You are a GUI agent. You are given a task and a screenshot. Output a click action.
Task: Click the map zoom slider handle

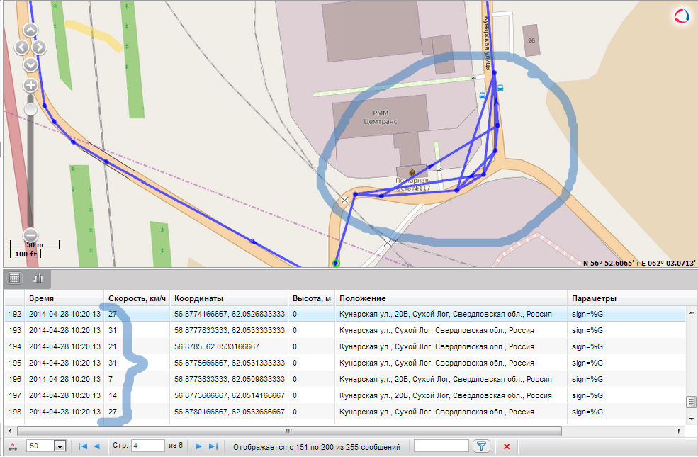pyautogui.click(x=30, y=109)
